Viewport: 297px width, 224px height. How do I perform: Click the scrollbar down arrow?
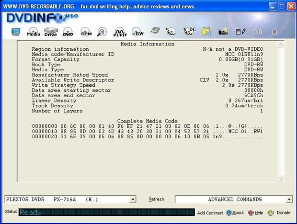click(x=281, y=178)
